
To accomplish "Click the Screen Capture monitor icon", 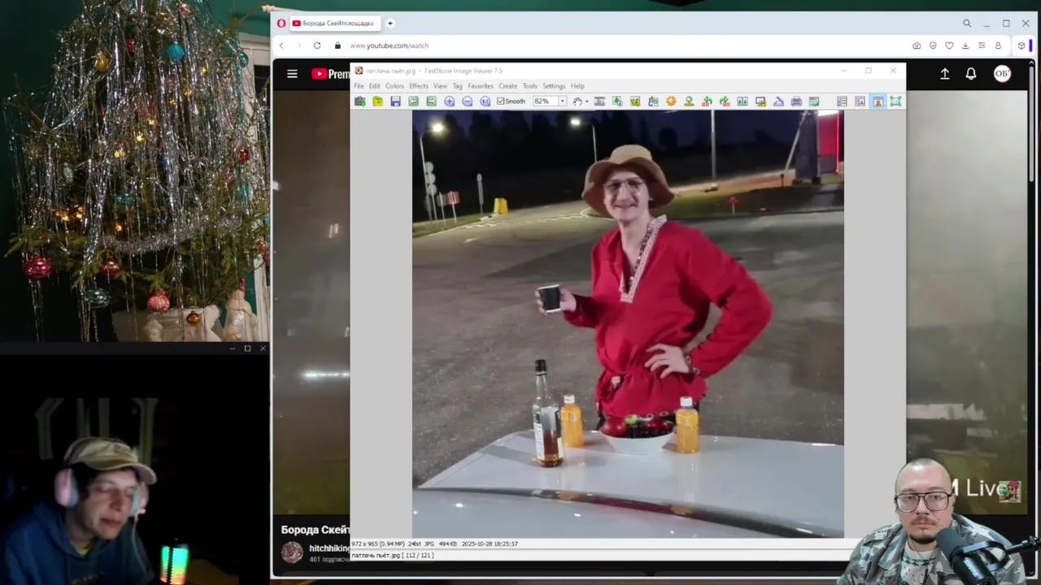I will (x=760, y=102).
